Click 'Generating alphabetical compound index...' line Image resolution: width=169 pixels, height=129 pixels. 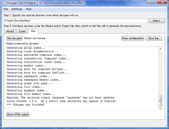click(x=39, y=59)
